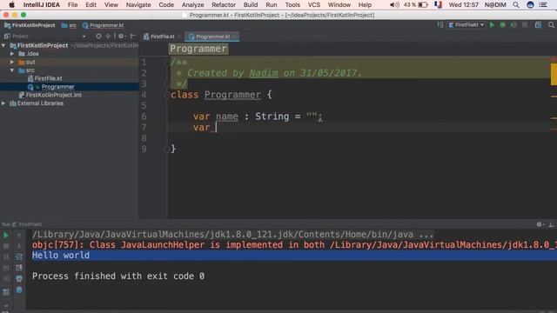This screenshot has width=557, height=313.
Task: Select FirstKotlinProject.iml in project tree
Action: click(50, 95)
